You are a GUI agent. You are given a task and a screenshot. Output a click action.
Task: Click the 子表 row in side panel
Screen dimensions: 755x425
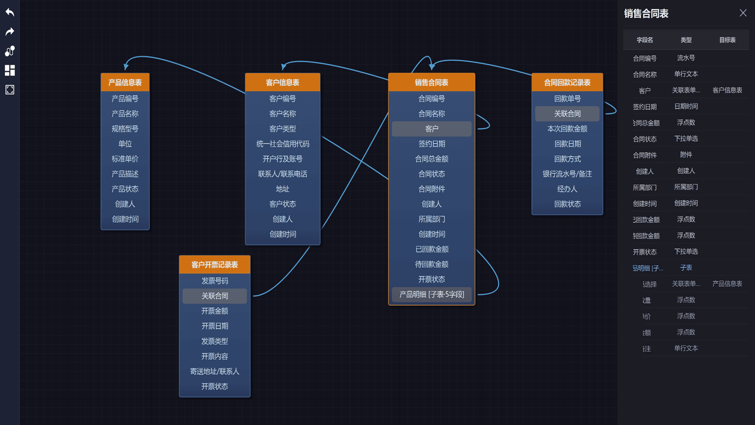point(686,268)
